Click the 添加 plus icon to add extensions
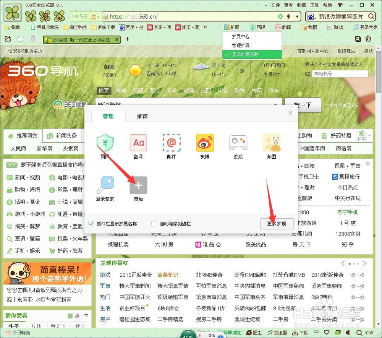 tap(138, 185)
